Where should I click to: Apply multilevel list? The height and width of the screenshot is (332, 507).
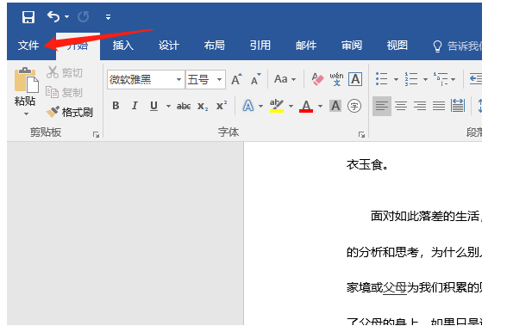(441, 79)
